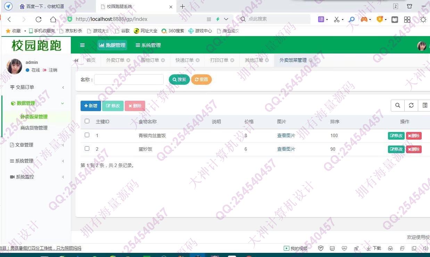Click the speaker volume icon
Viewport: 430px width, 257px height.
[425, 248]
